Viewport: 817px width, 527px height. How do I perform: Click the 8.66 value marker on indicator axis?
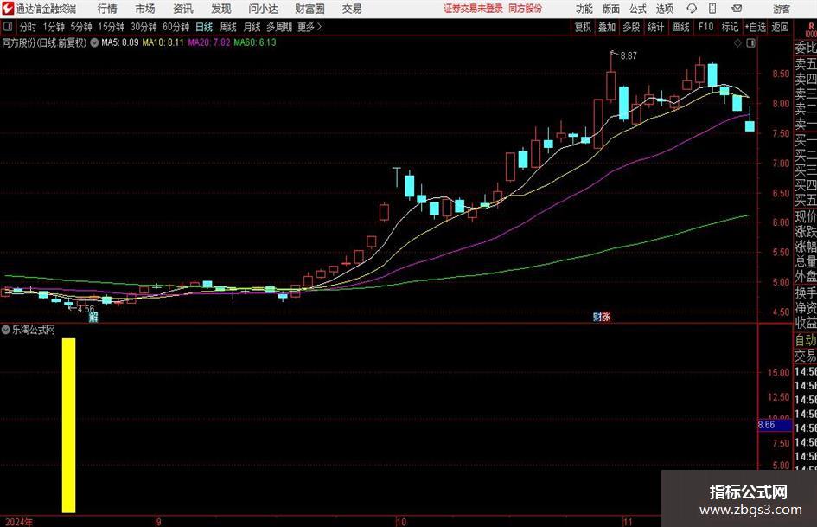click(x=774, y=425)
